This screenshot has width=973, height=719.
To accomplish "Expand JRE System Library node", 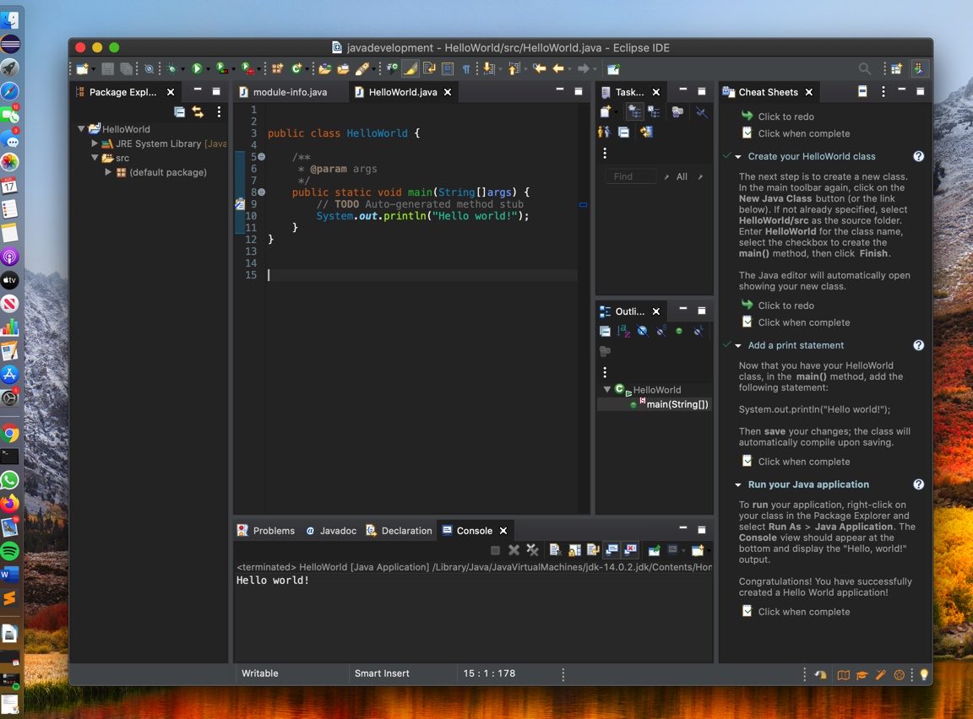I will [x=95, y=143].
